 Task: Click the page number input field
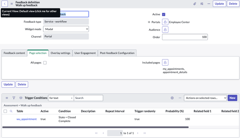pos(115,133)
